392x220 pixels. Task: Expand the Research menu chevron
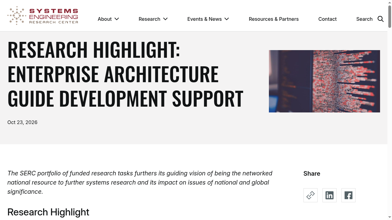point(165,19)
